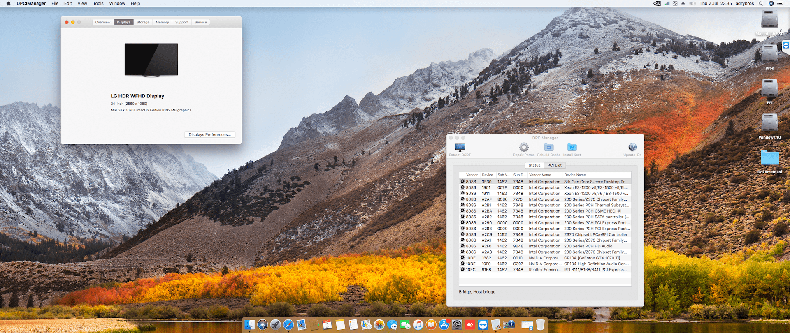The image size is (790, 333).
Task: Click the Extract DSDT toolbar icon
Action: pos(460,148)
